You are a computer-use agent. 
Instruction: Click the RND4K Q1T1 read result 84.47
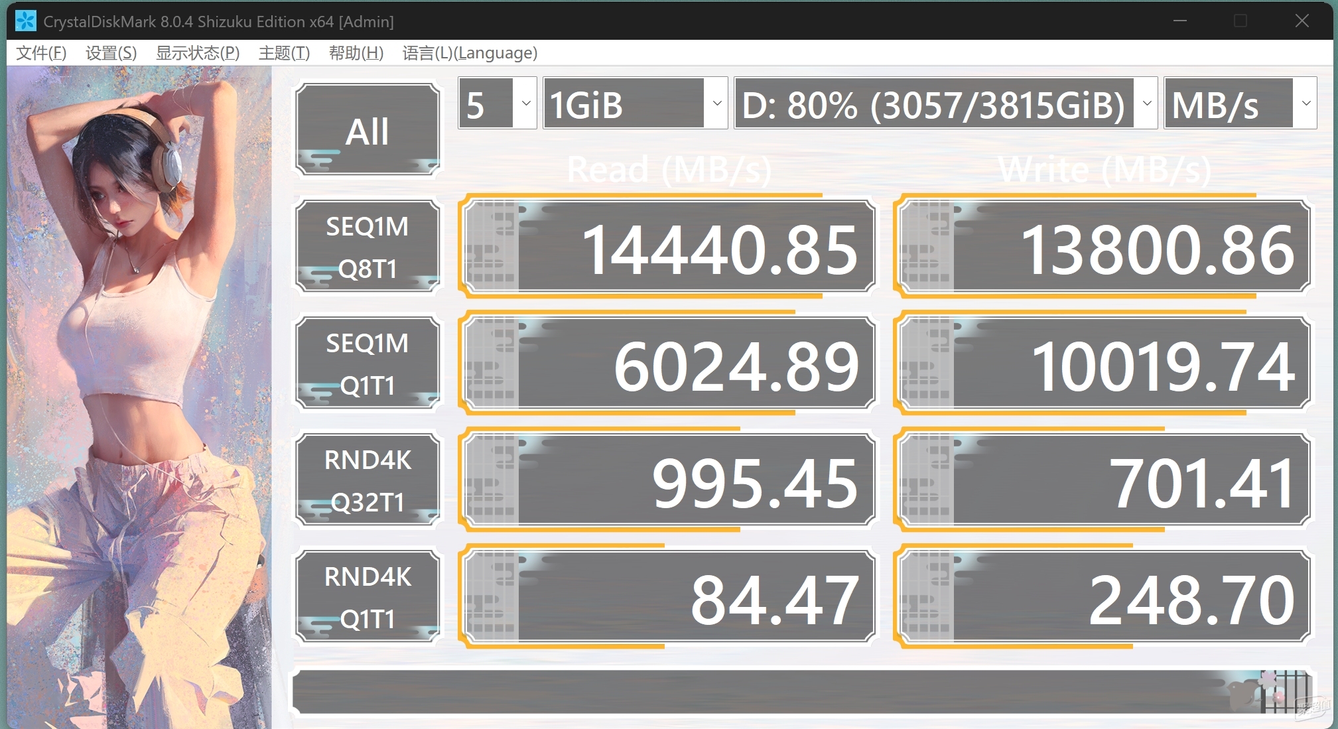pyautogui.click(x=670, y=596)
